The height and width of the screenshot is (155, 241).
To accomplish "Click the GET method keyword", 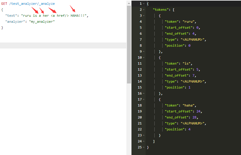I will tap(4, 4).
